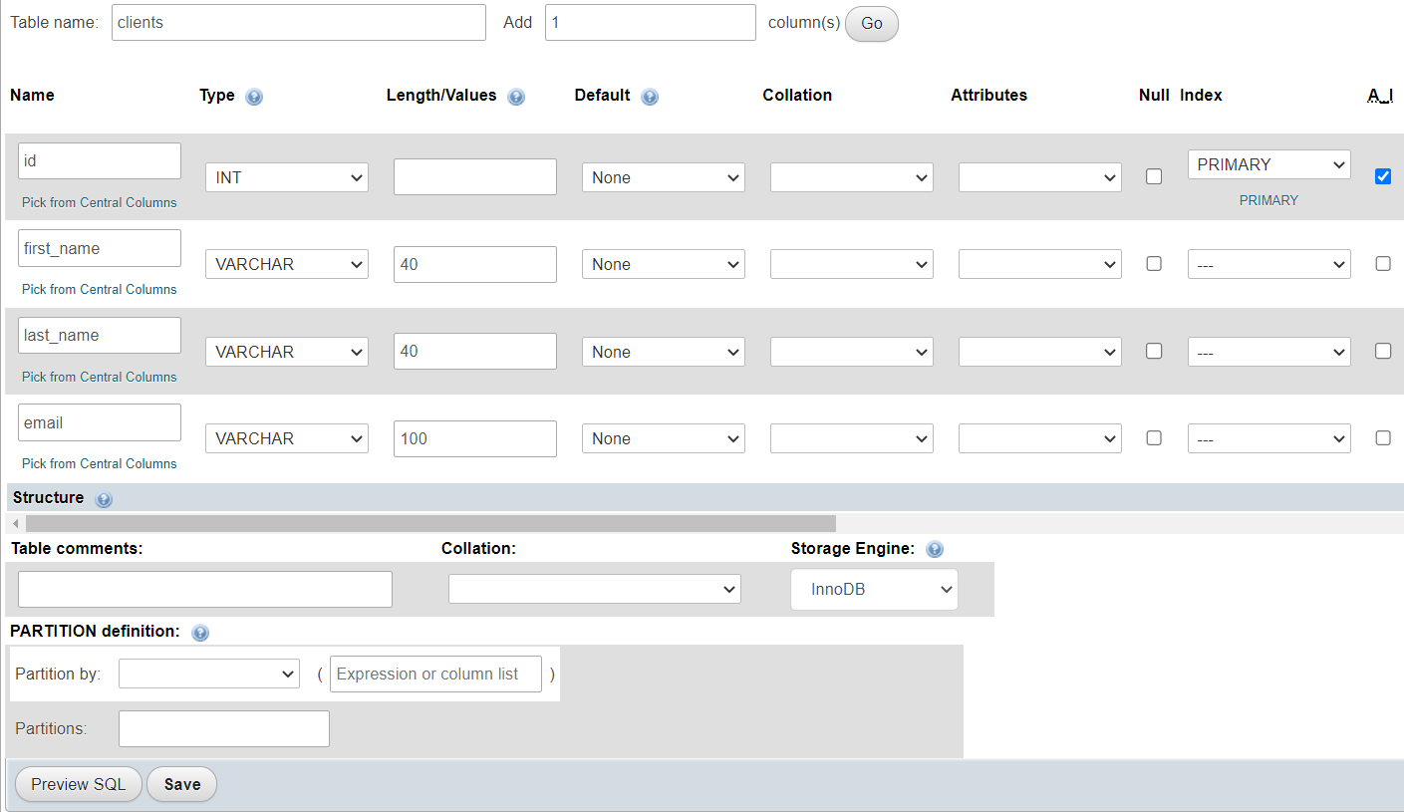The width and height of the screenshot is (1404, 812).
Task: Click the PRIMARY link below index dropdown
Action: [x=1268, y=200]
